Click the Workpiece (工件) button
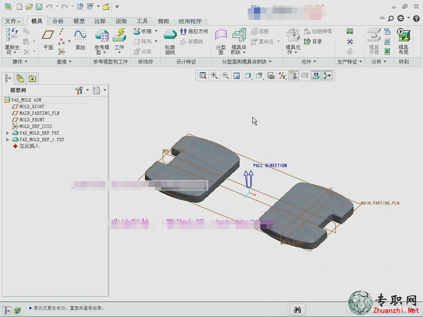 tap(119, 40)
